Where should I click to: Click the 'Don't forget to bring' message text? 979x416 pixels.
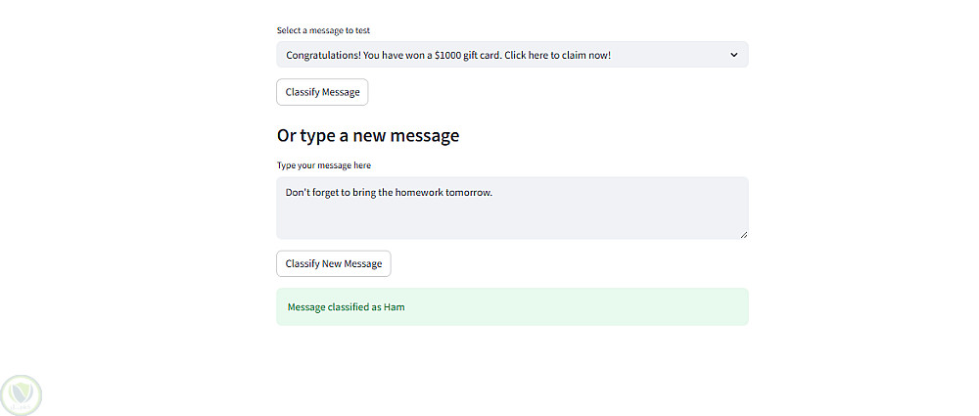click(x=389, y=192)
